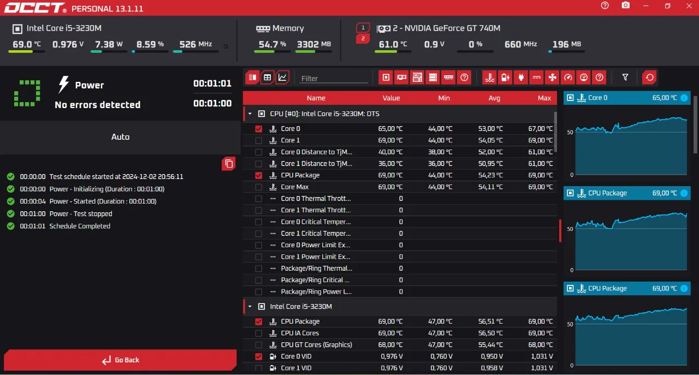Check the Core Max checkbox

pos(258,187)
